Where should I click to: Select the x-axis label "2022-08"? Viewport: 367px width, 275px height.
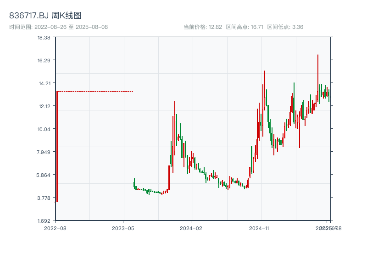point(56,227)
